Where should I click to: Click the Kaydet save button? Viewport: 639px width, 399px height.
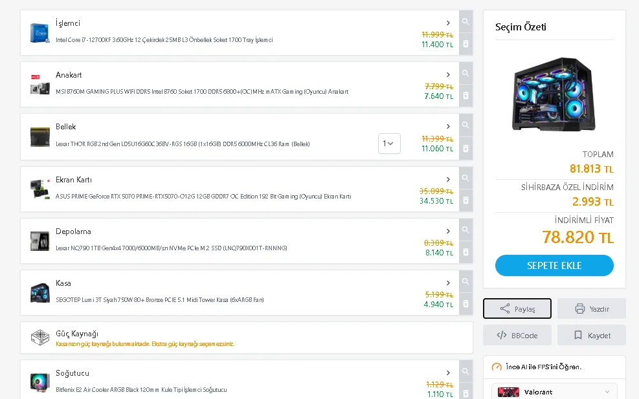click(591, 335)
